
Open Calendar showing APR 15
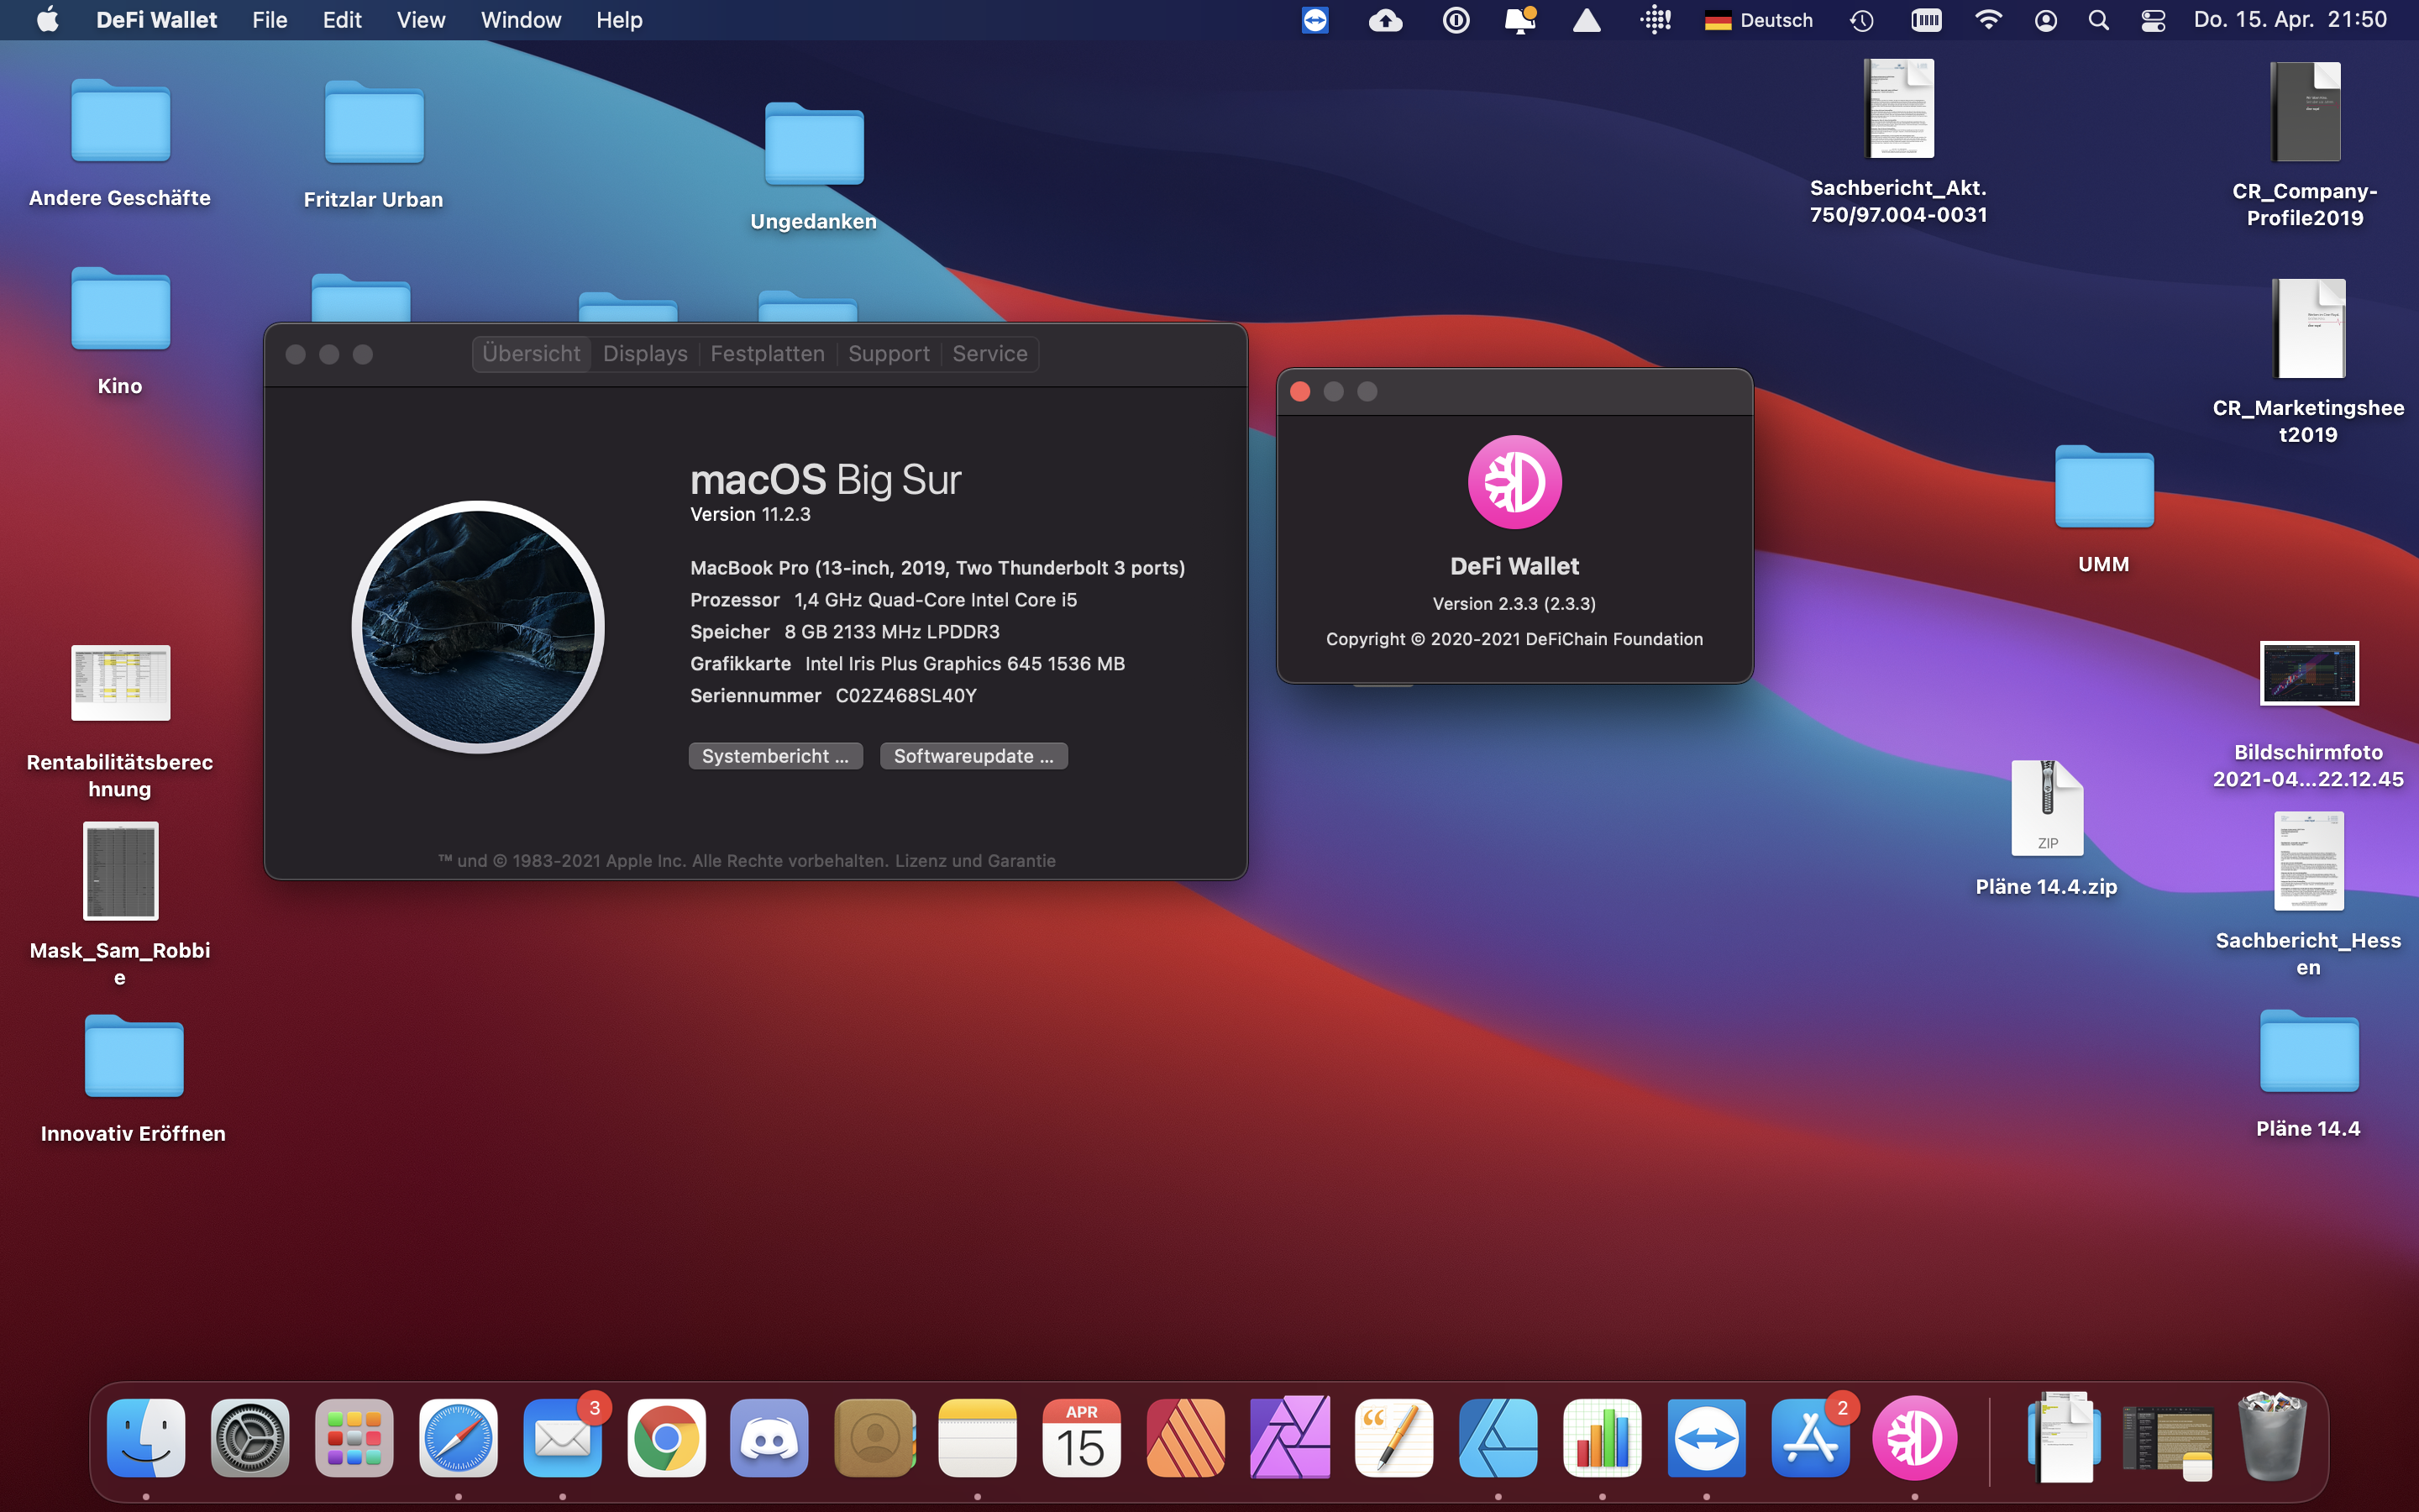pyautogui.click(x=1082, y=1438)
